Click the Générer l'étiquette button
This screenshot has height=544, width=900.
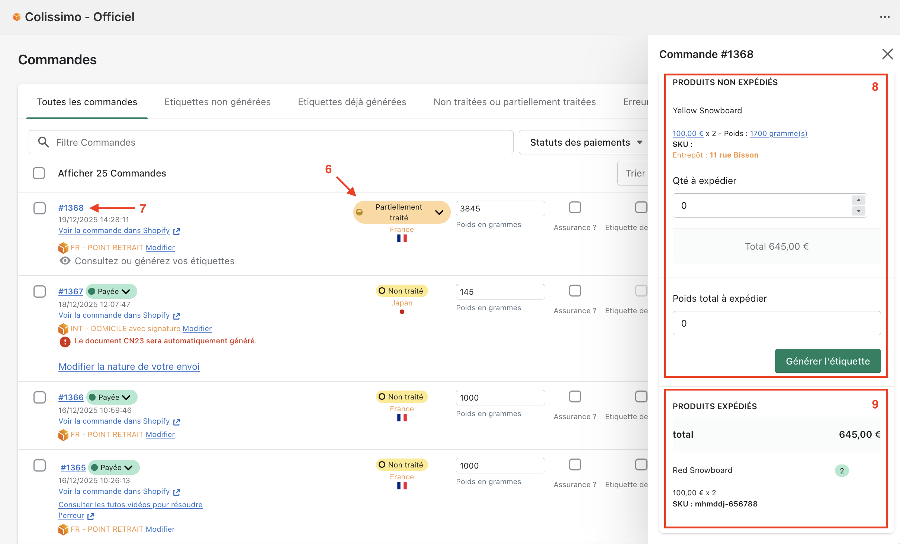(827, 361)
